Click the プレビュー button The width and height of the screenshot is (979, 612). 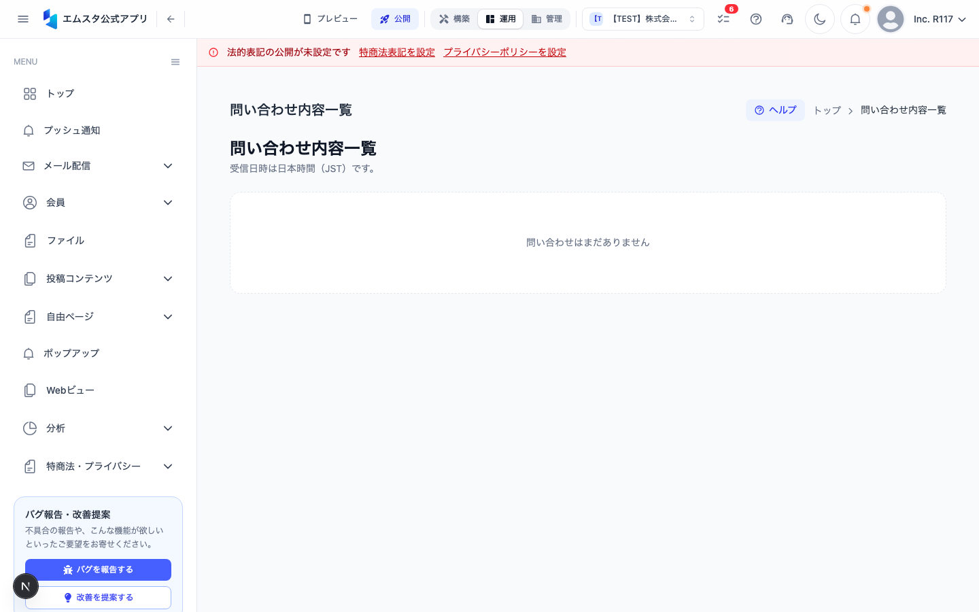coord(330,19)
